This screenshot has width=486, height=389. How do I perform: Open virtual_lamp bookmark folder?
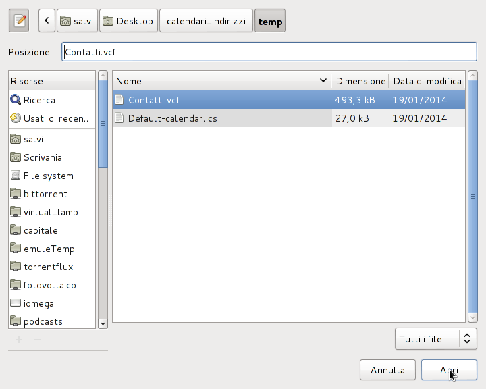(x=52, y=212)
